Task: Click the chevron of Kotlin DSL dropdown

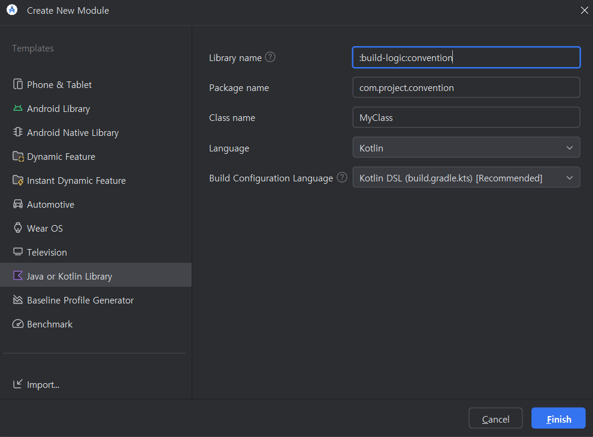Action: [x=570, y=178]
